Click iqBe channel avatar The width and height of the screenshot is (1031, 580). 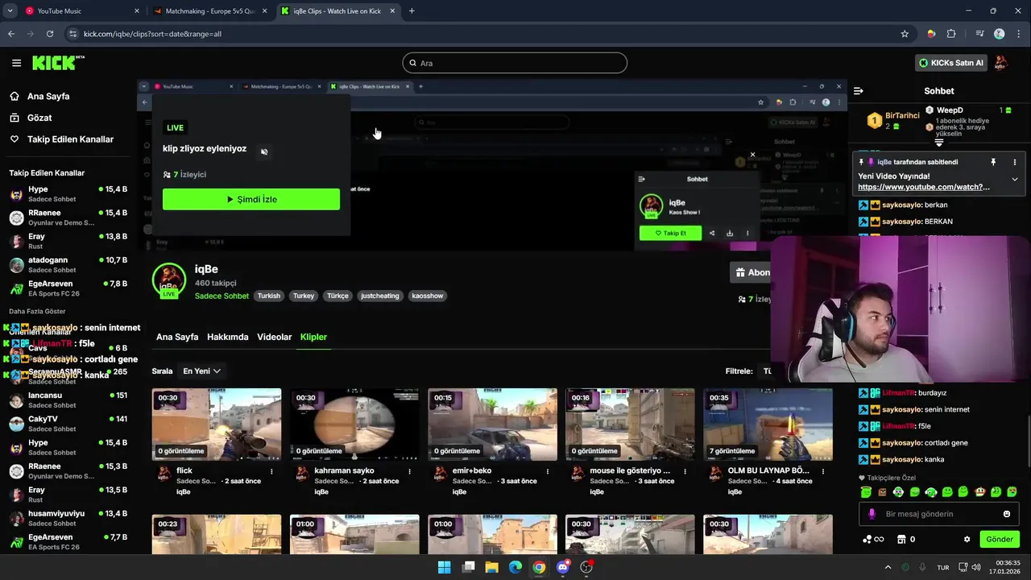point(169,280)
